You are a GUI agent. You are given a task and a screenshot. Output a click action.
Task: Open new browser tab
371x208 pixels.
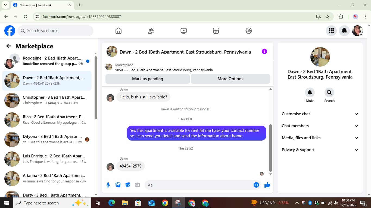79,5
